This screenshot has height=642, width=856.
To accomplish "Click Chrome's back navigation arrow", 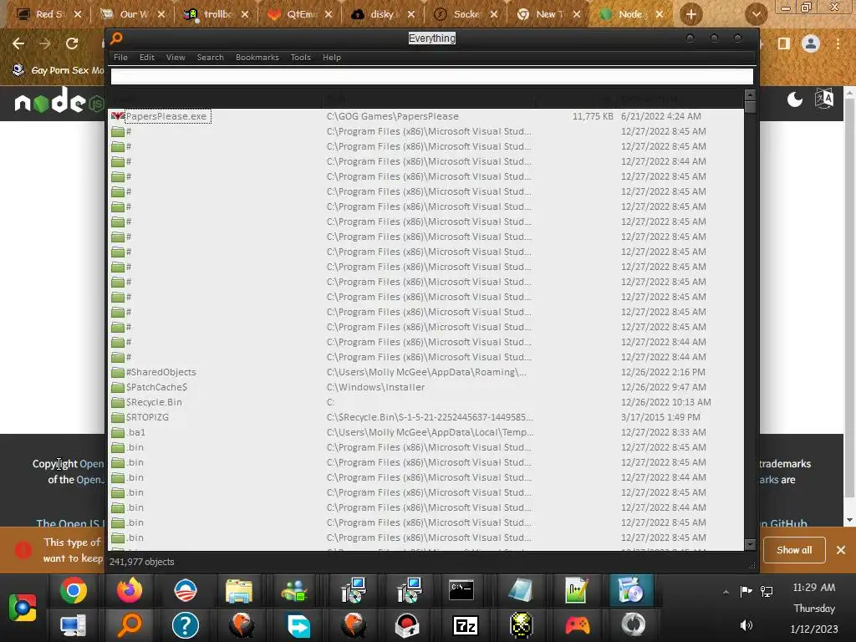I will click(x=18, y=43).
